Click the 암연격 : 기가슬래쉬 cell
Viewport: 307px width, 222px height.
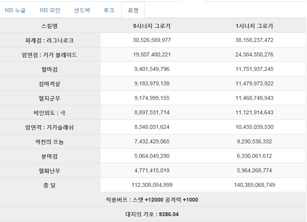pos(49,127)
